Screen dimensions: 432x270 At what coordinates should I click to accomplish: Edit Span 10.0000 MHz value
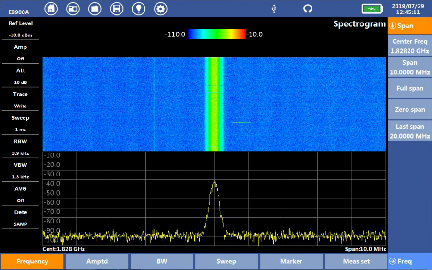tap(410, 67)
